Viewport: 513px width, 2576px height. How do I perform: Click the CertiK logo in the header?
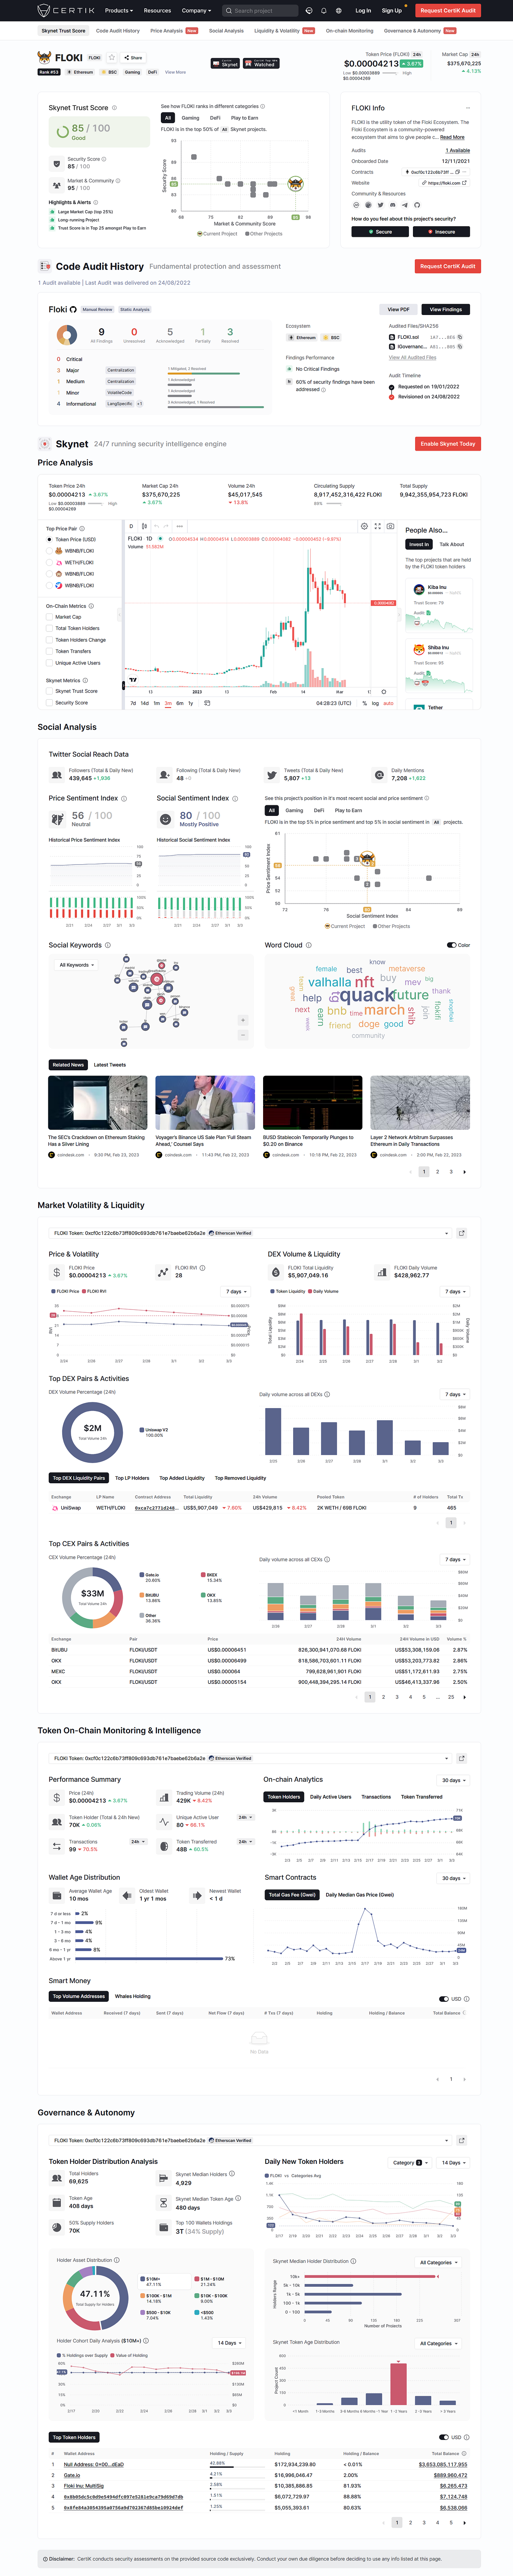tap(66, 10)
